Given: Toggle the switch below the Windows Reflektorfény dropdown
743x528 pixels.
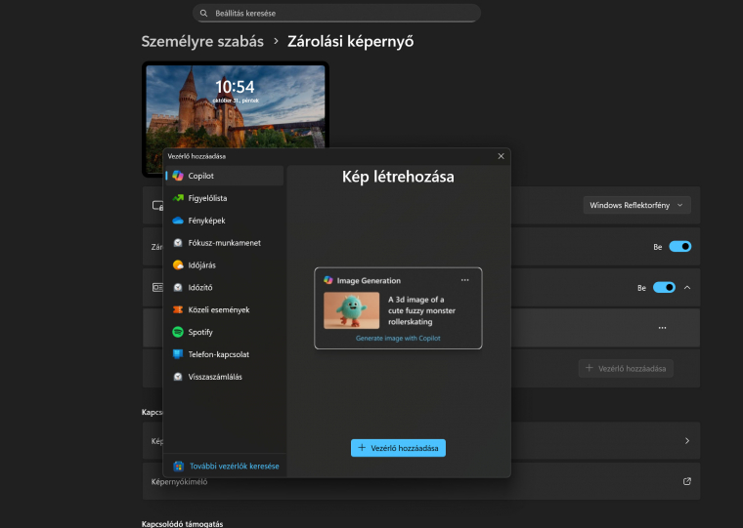Looking at the screenshot, I should pyautogui.click(x=679, y=247).
